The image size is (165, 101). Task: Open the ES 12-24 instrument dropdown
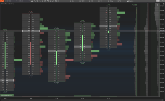tap(12, 1)
